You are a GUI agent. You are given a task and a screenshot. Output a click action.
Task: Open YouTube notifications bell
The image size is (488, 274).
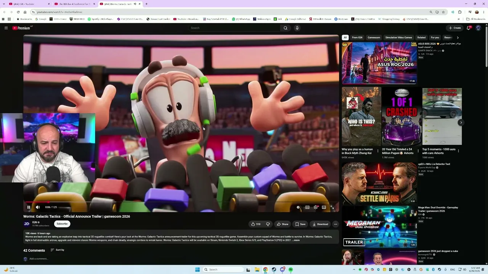[469, 28]
